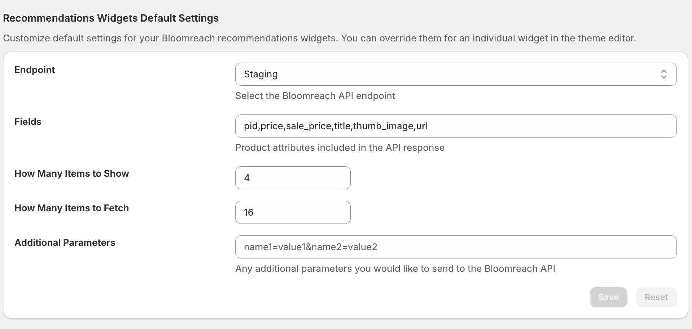Focus the How Many Items to Show box
692x329 pixels.
pos(293,178)
